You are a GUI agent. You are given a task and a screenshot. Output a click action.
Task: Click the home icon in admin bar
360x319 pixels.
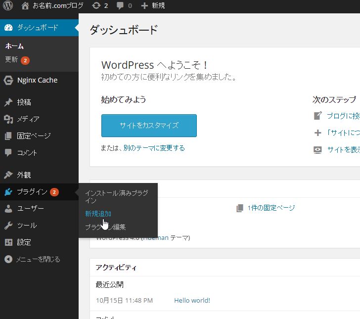25,5
